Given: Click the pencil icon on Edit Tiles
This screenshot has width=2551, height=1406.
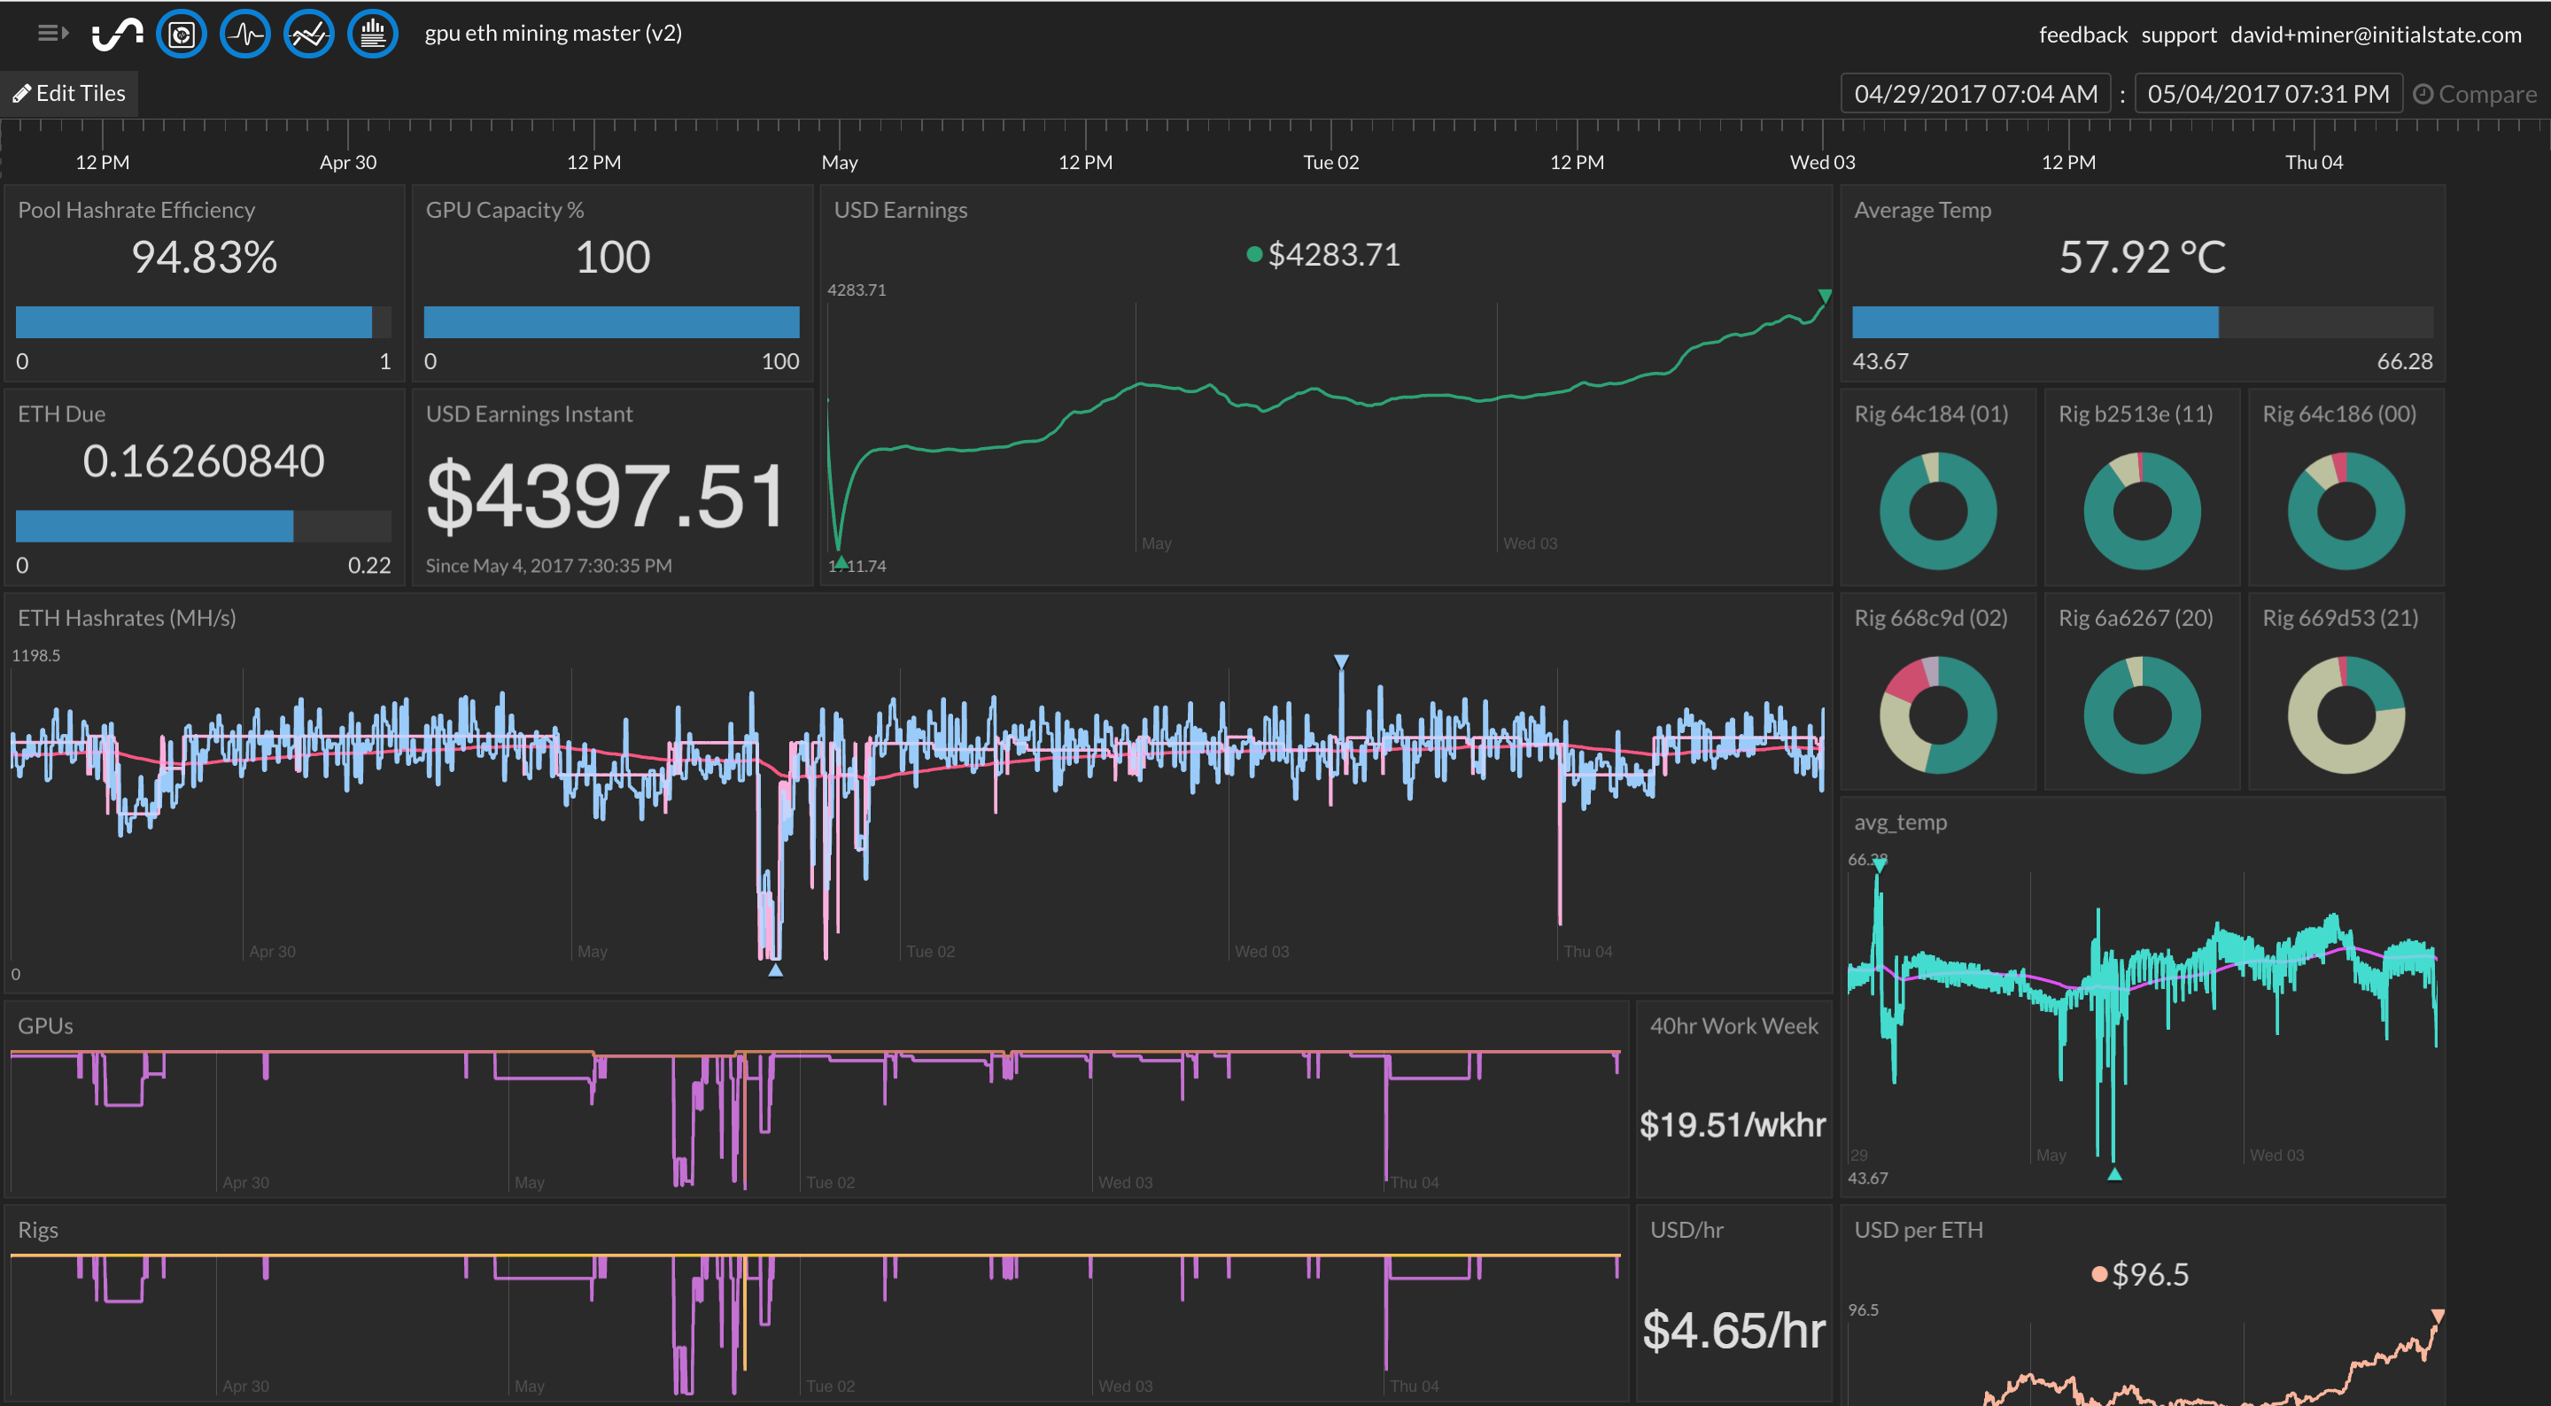Looking at the screenshot, I should tap(23, 92).
